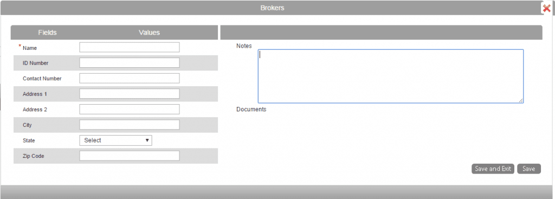
Task: Click the Save and Exit button
Action: [x=493, y=169]
